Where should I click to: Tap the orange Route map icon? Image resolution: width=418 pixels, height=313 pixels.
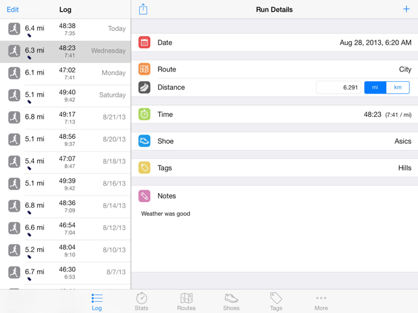(x=144, y=69)
